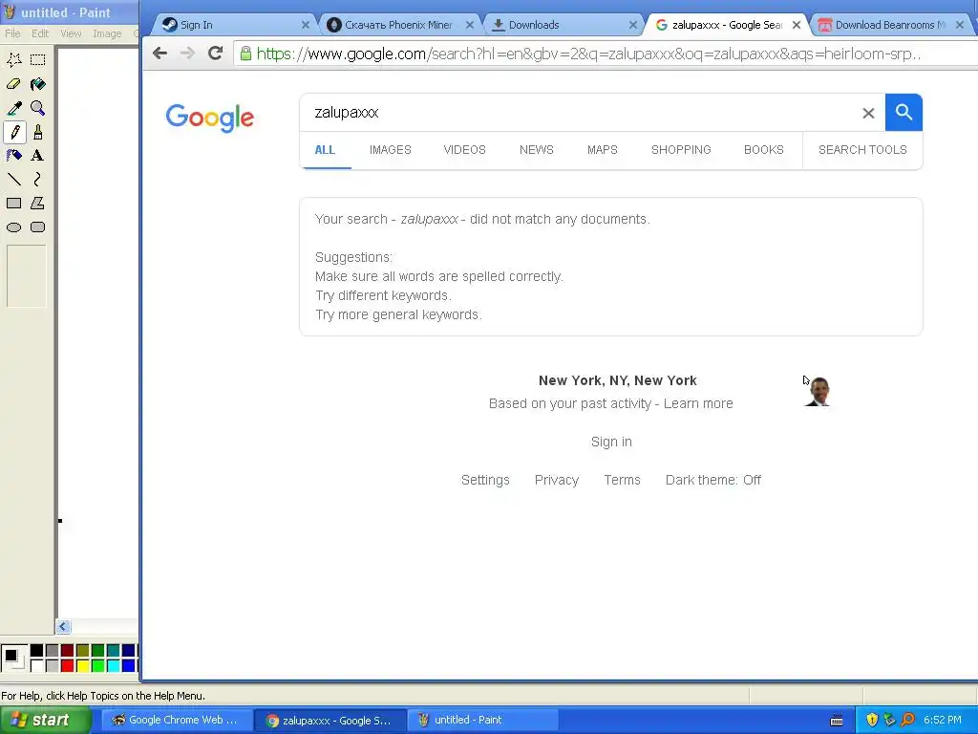Screen dimensions: 978x734
Task: Click the Google logo
Action: click(209, 118)
